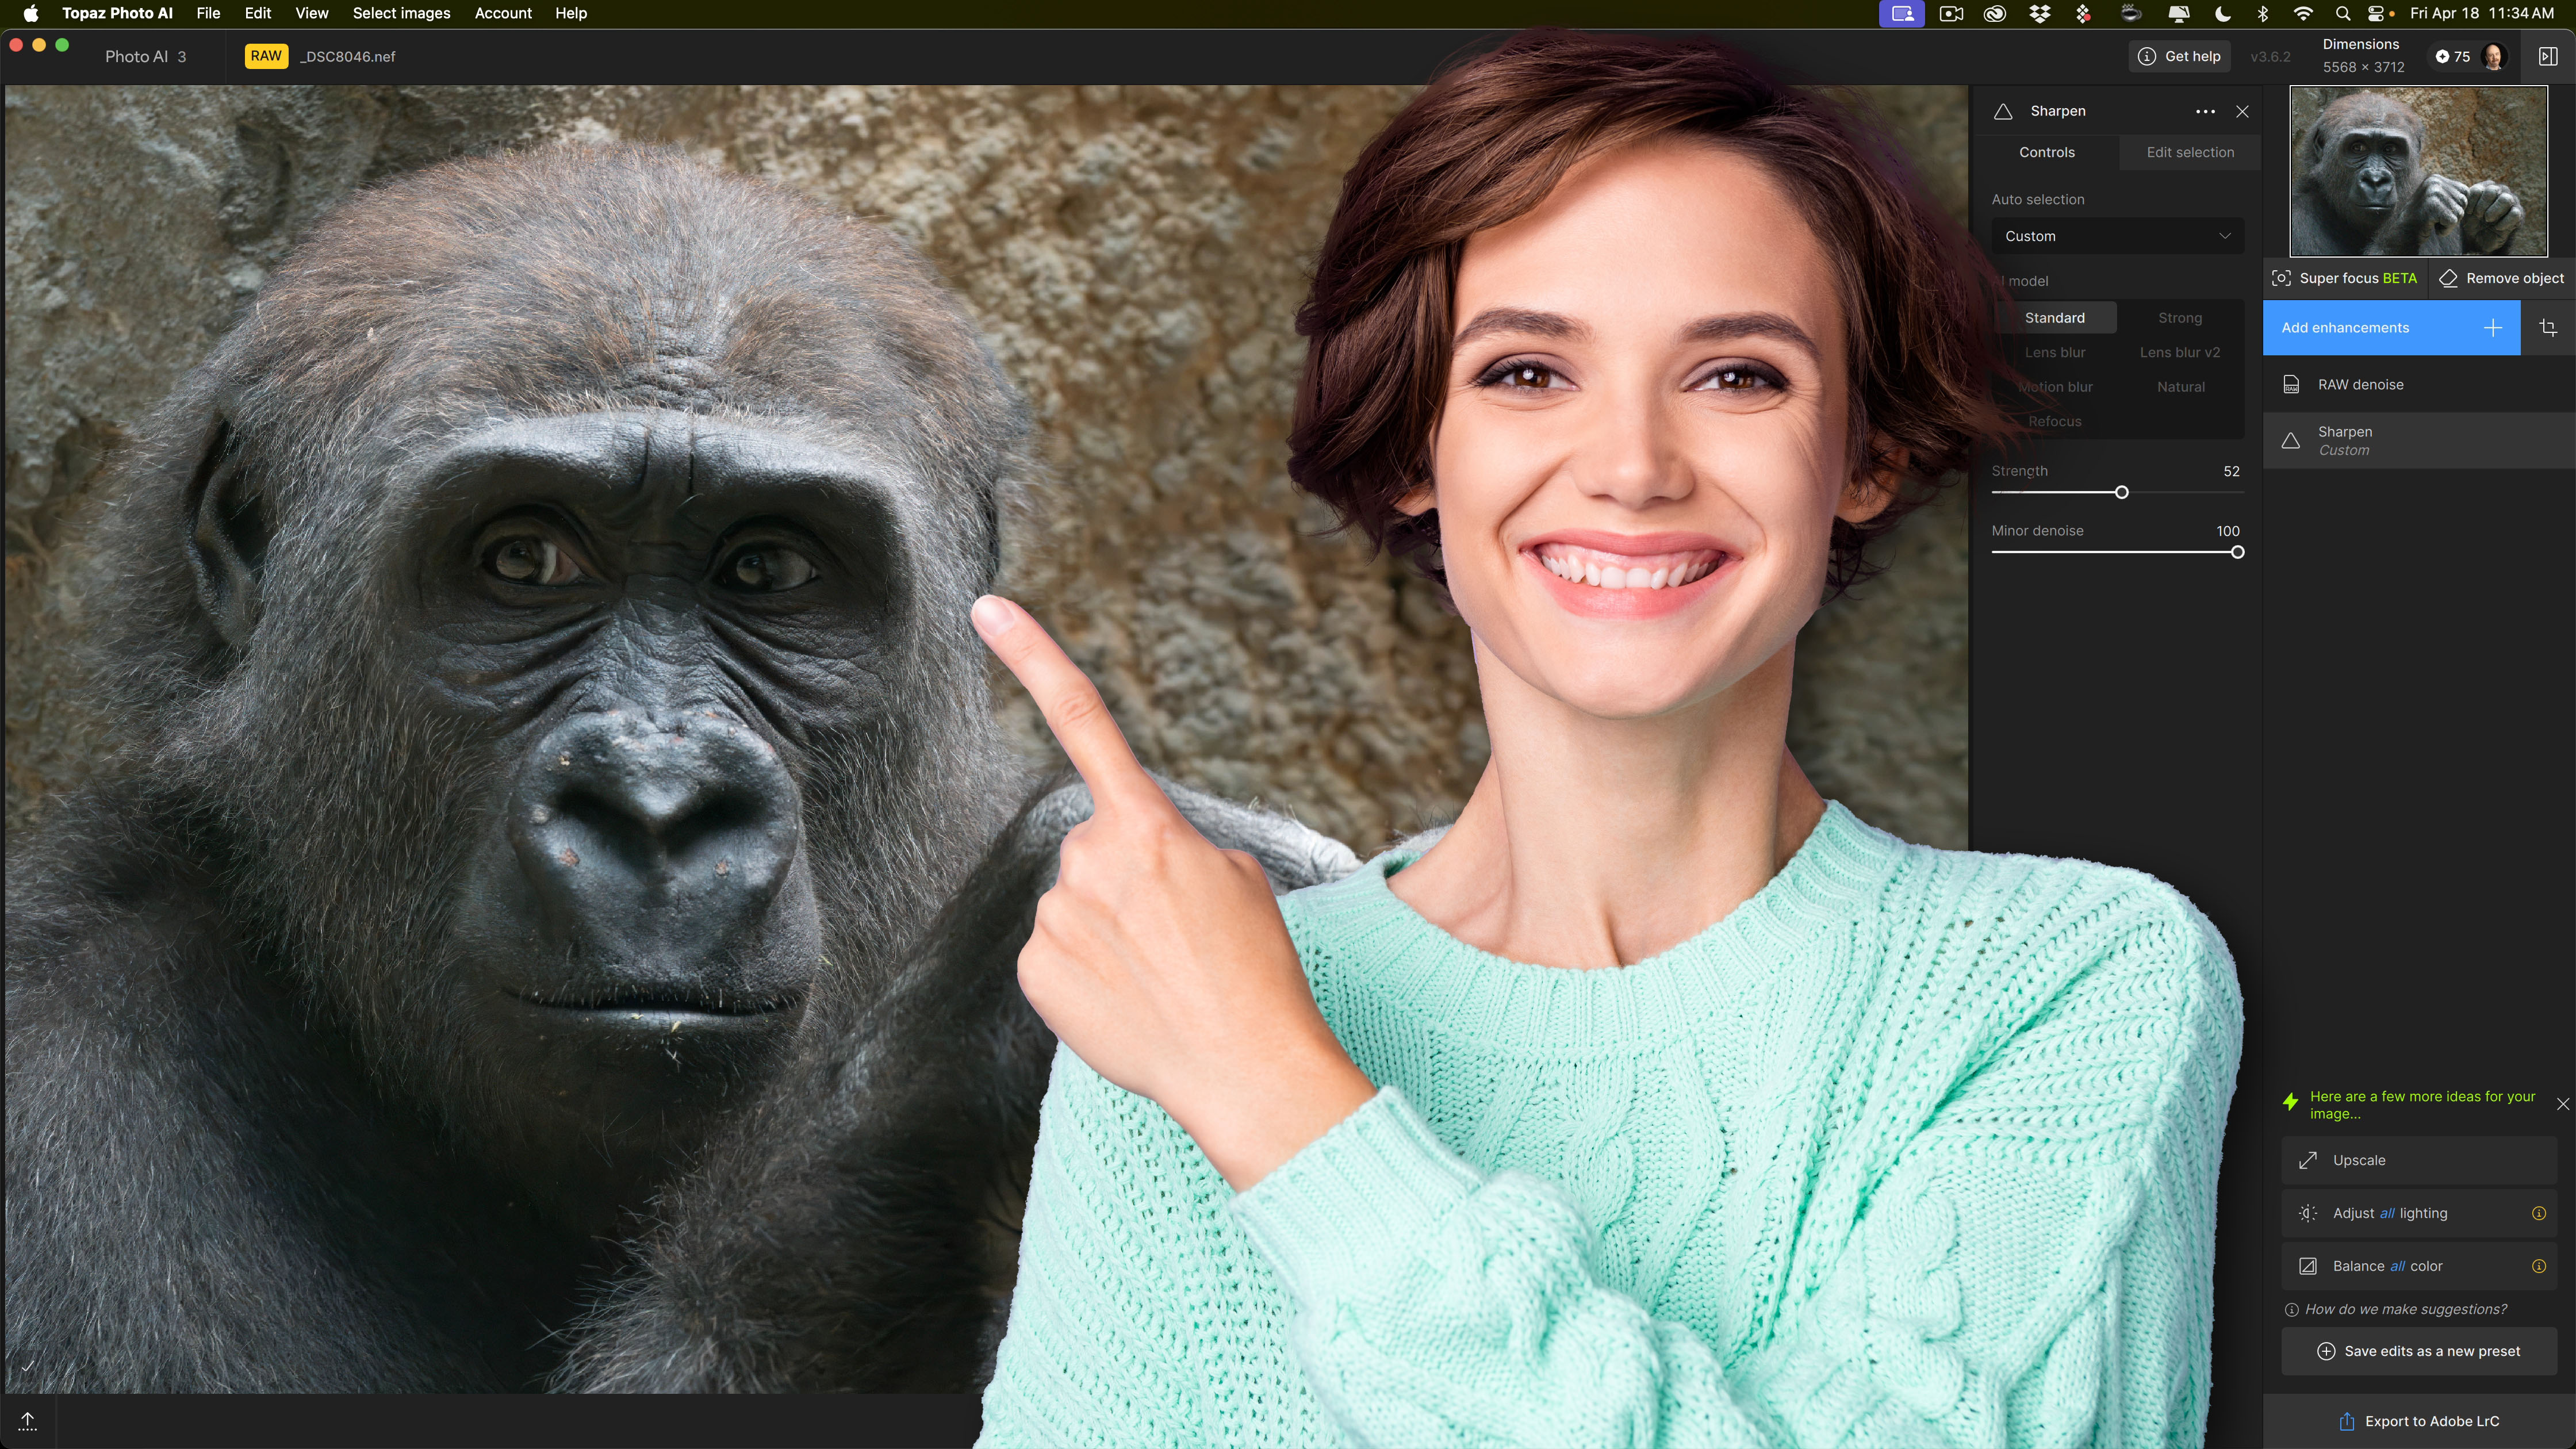Switch to the Edit selection tab

tap(2190, 152)
